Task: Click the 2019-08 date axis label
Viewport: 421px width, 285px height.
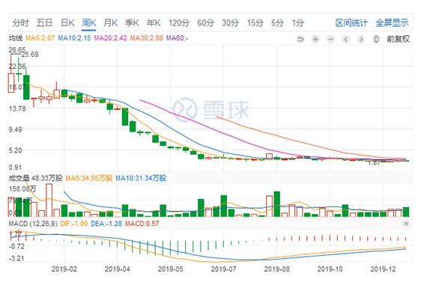Action: coord(277,269)
